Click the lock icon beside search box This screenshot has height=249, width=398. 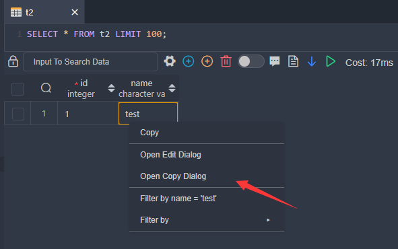pos(13,61)
